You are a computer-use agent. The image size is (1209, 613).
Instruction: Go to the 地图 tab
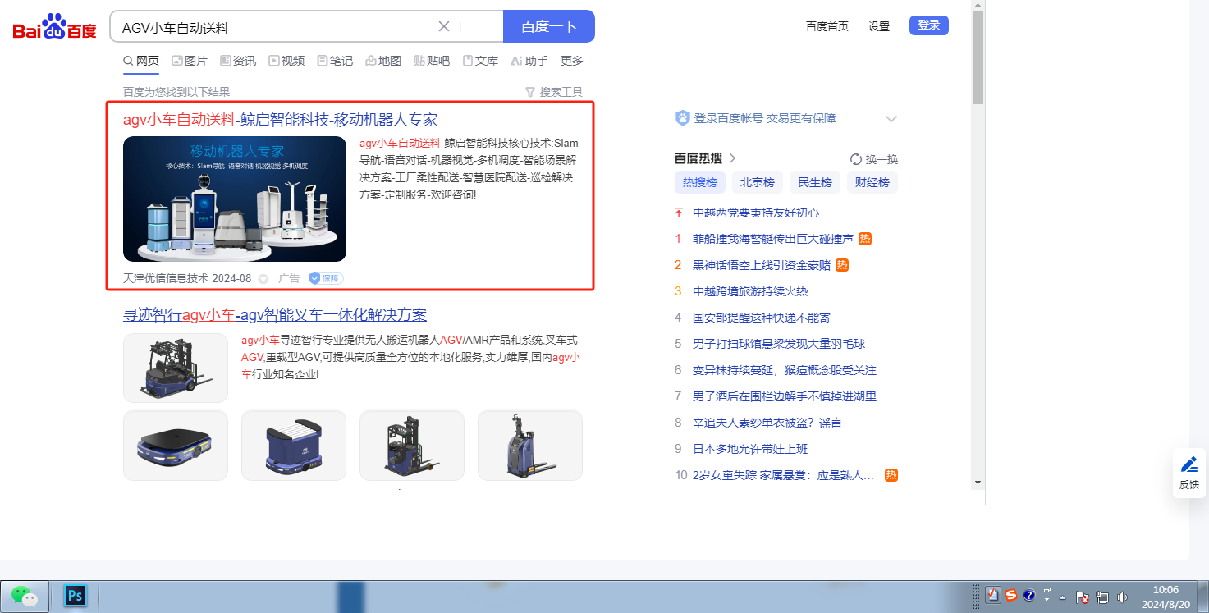click(x=383, y=61)
